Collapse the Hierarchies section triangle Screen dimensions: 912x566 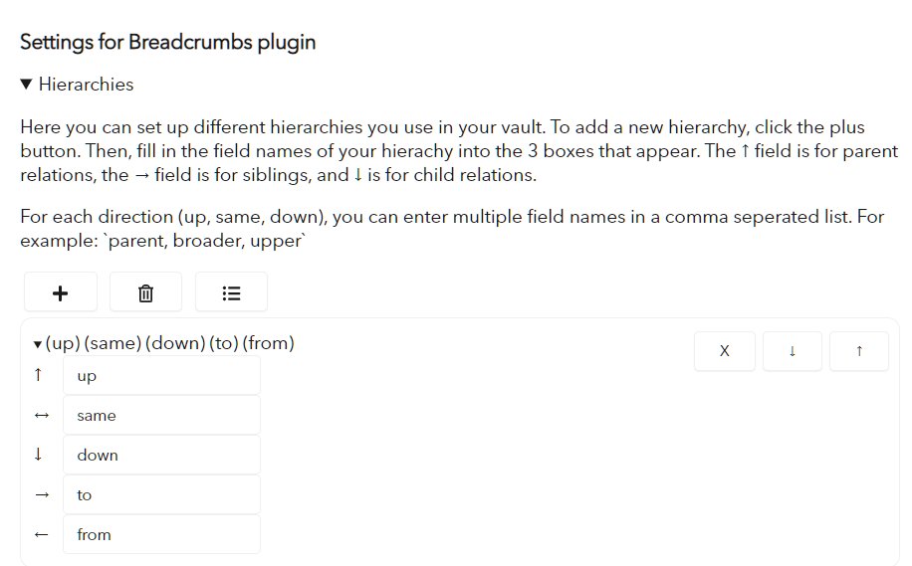(26, 85)
